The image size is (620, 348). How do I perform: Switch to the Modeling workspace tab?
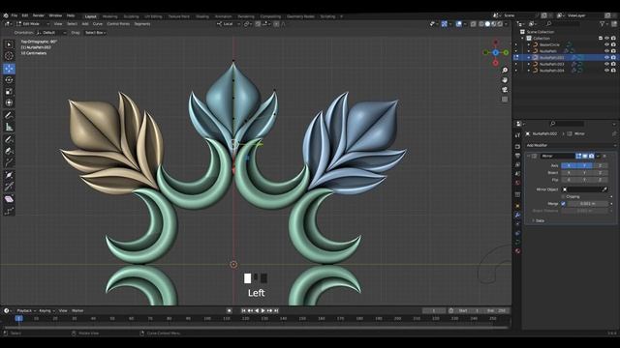(x=109, y=16)
